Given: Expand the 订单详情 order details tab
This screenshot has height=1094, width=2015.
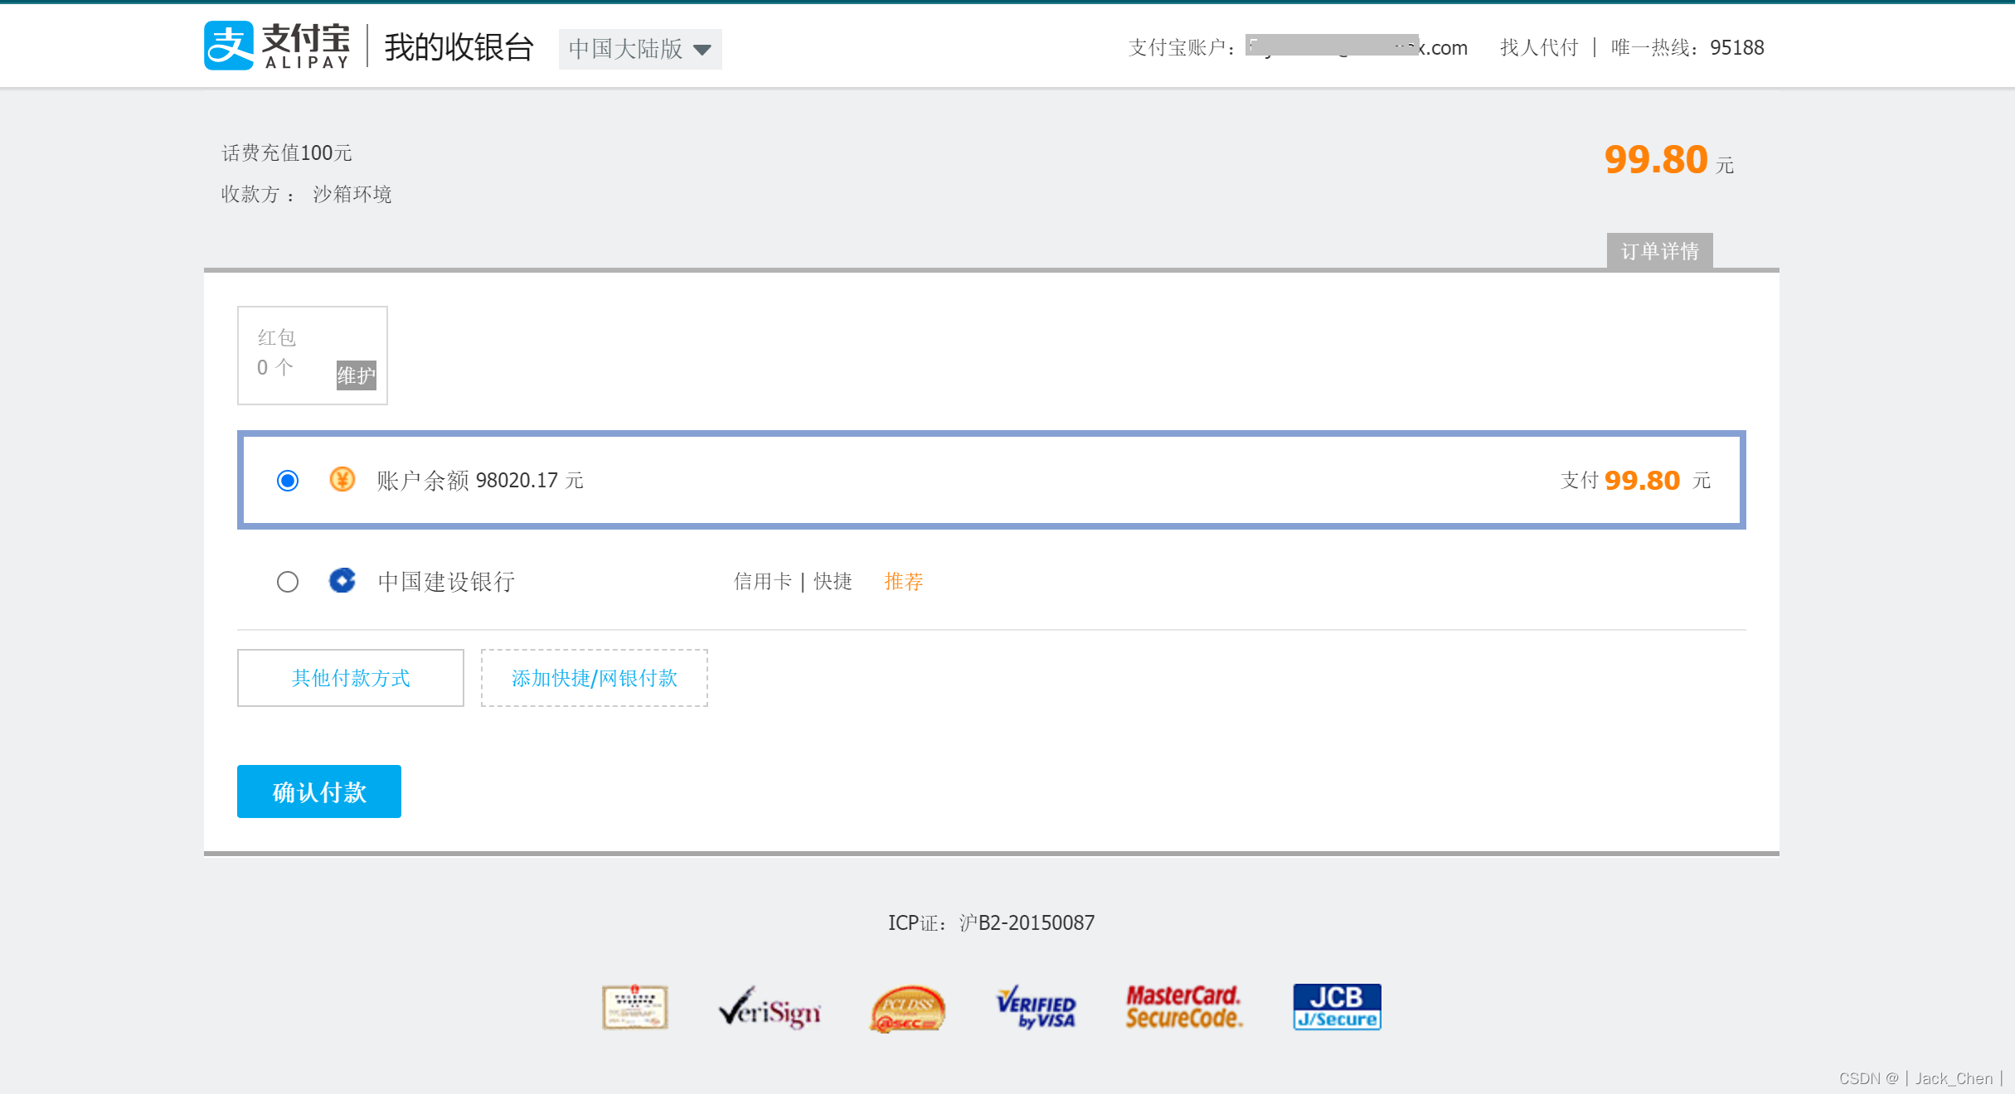Looking at the screenshot, I should (1659, 251).
